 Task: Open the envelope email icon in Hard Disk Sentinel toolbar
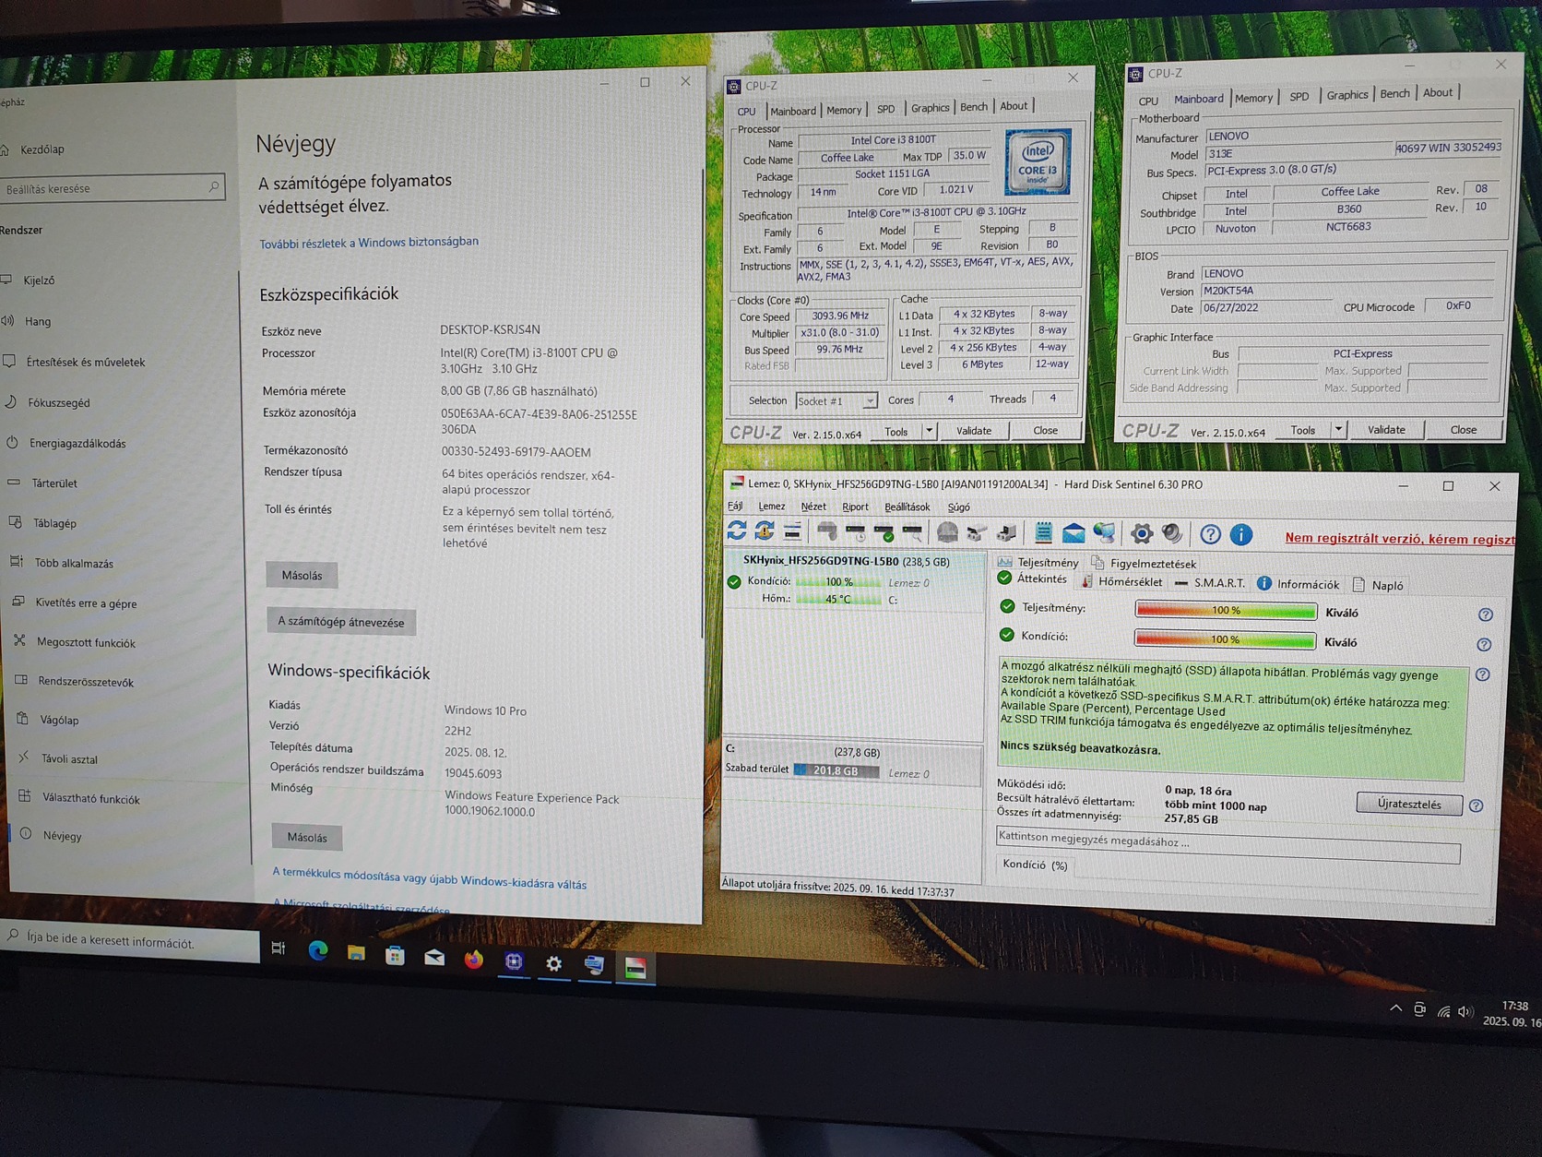click(x=1073, y=532)
